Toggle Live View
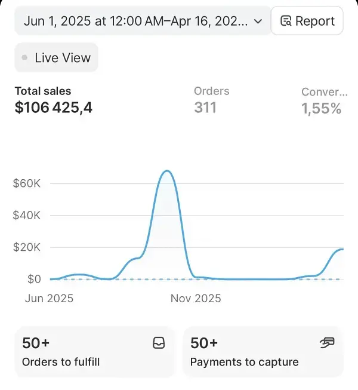The height and width of the screenshot is (390, 358). (x=56, y=58)
